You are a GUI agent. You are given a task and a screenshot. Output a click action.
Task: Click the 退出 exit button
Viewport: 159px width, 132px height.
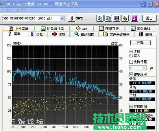tap(149, 18)
